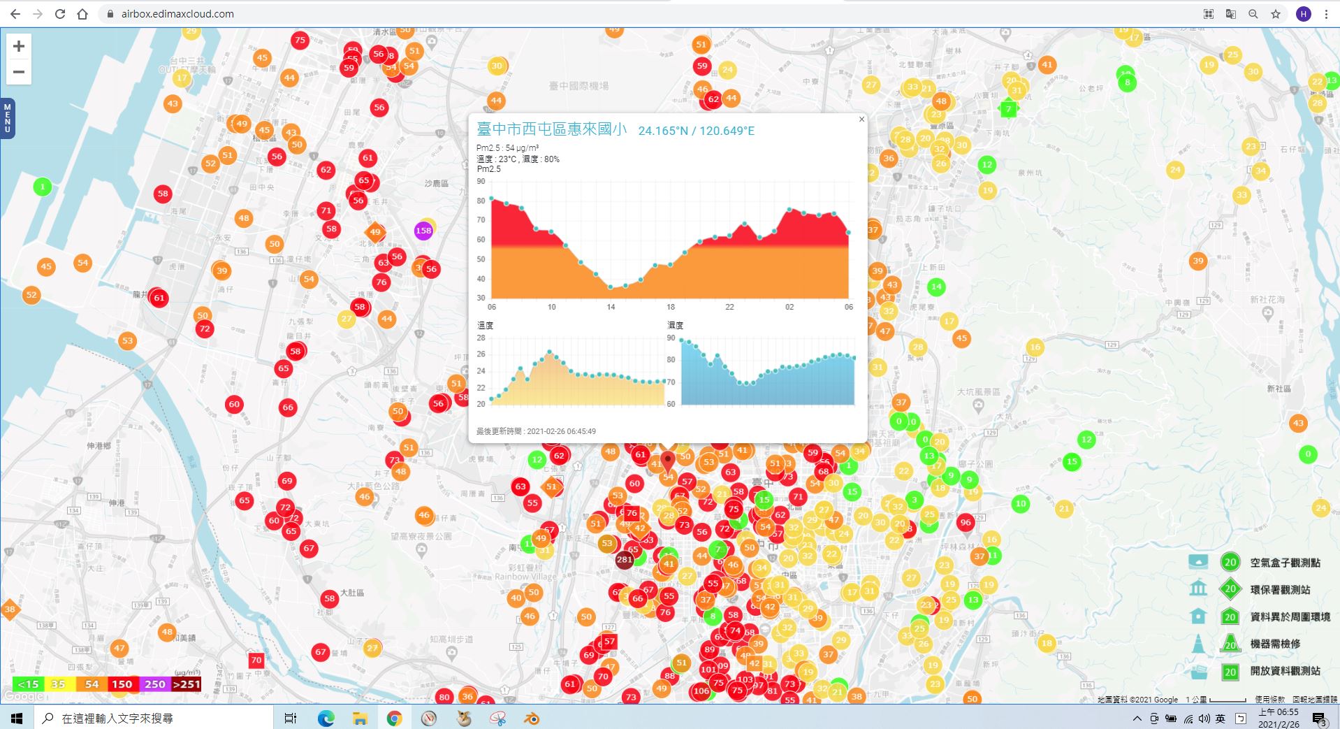Reload the page with refresh icon
The width and height of the screenshot is (1340, 729).
[x=60, y=14]
